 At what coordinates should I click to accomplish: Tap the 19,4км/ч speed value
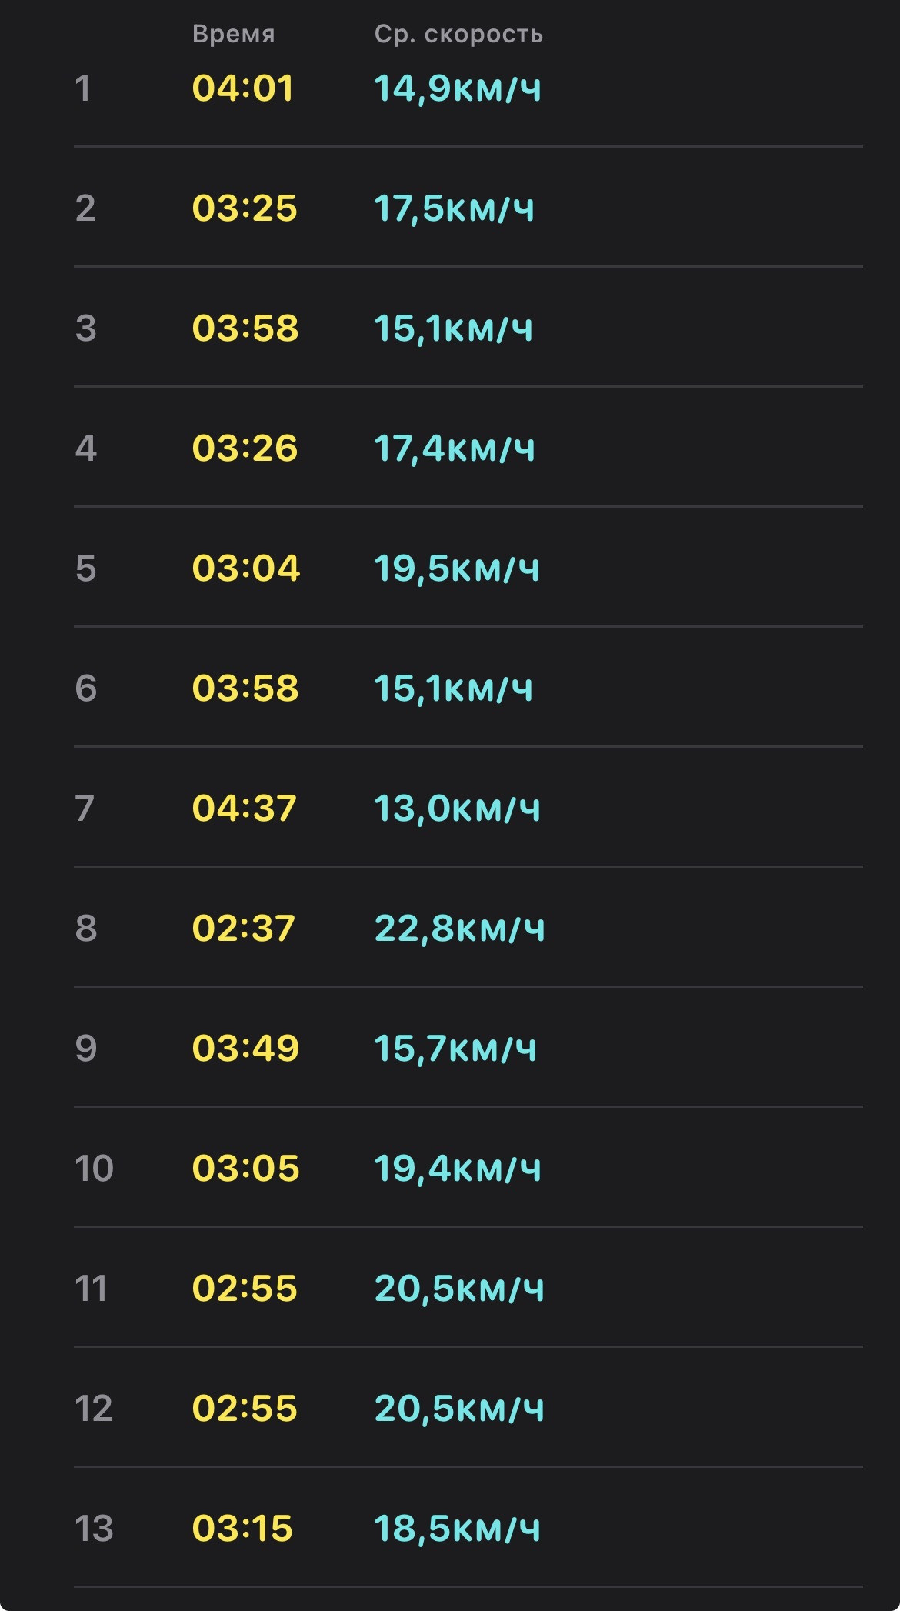point(458,1168)
